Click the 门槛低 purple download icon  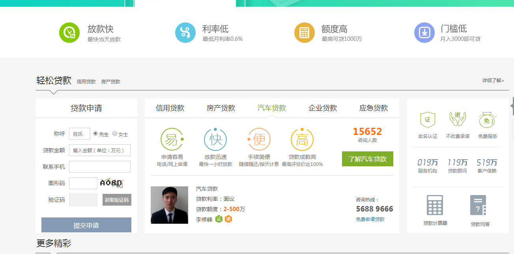click(x=424, y=33)
